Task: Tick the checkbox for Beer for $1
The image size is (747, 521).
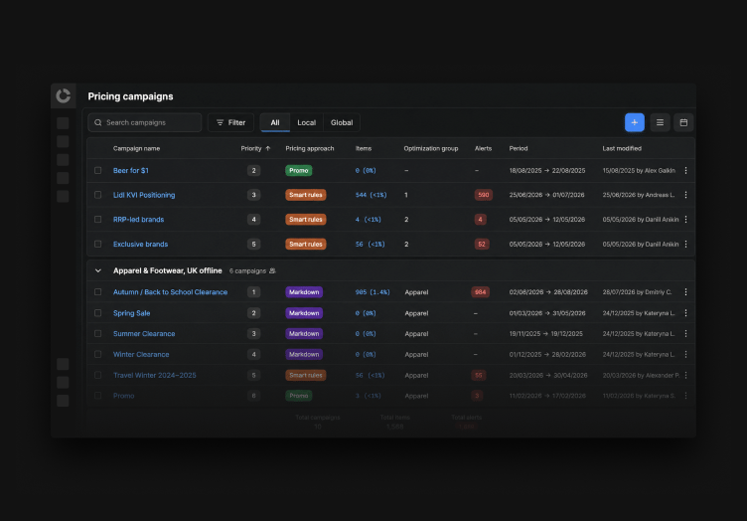Action: (97, 170)
